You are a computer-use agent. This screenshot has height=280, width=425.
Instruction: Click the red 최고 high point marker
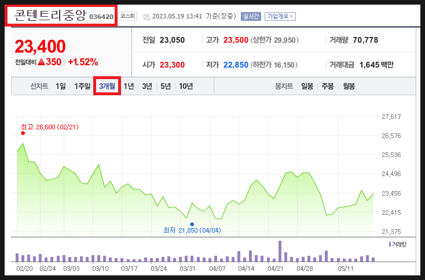[x=23, y=133]
